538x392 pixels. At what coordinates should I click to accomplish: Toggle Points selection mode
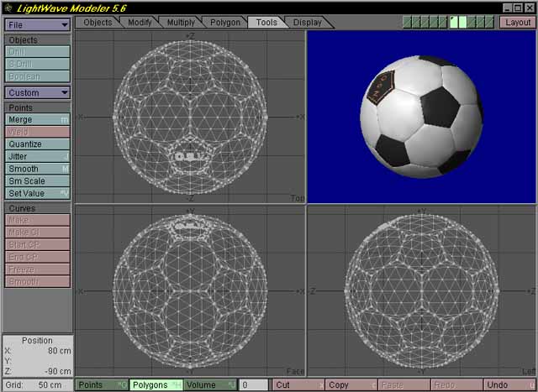click(102, 384)
